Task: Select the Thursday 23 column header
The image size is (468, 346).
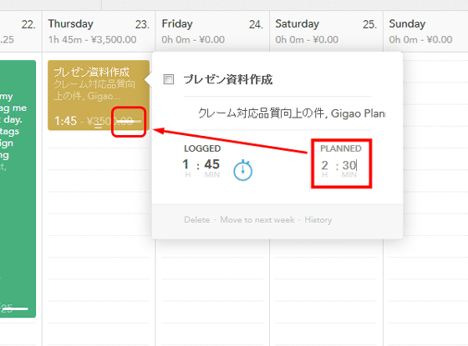Action: coord(99,32)
